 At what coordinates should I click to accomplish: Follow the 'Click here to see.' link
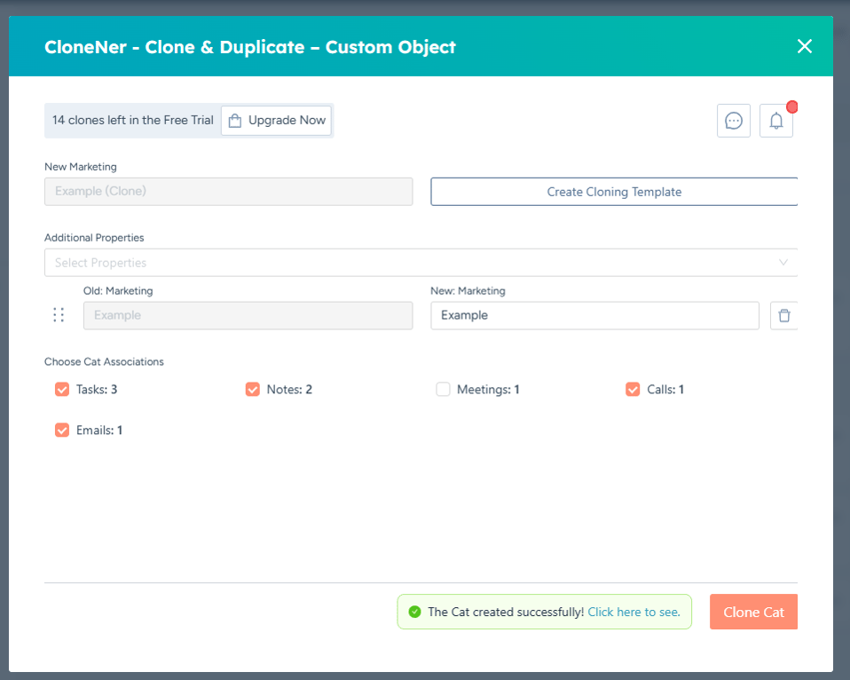coord(634,612)
